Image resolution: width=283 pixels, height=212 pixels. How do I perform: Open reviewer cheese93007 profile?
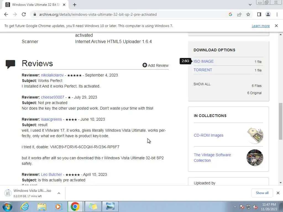(x=53, y=97)
